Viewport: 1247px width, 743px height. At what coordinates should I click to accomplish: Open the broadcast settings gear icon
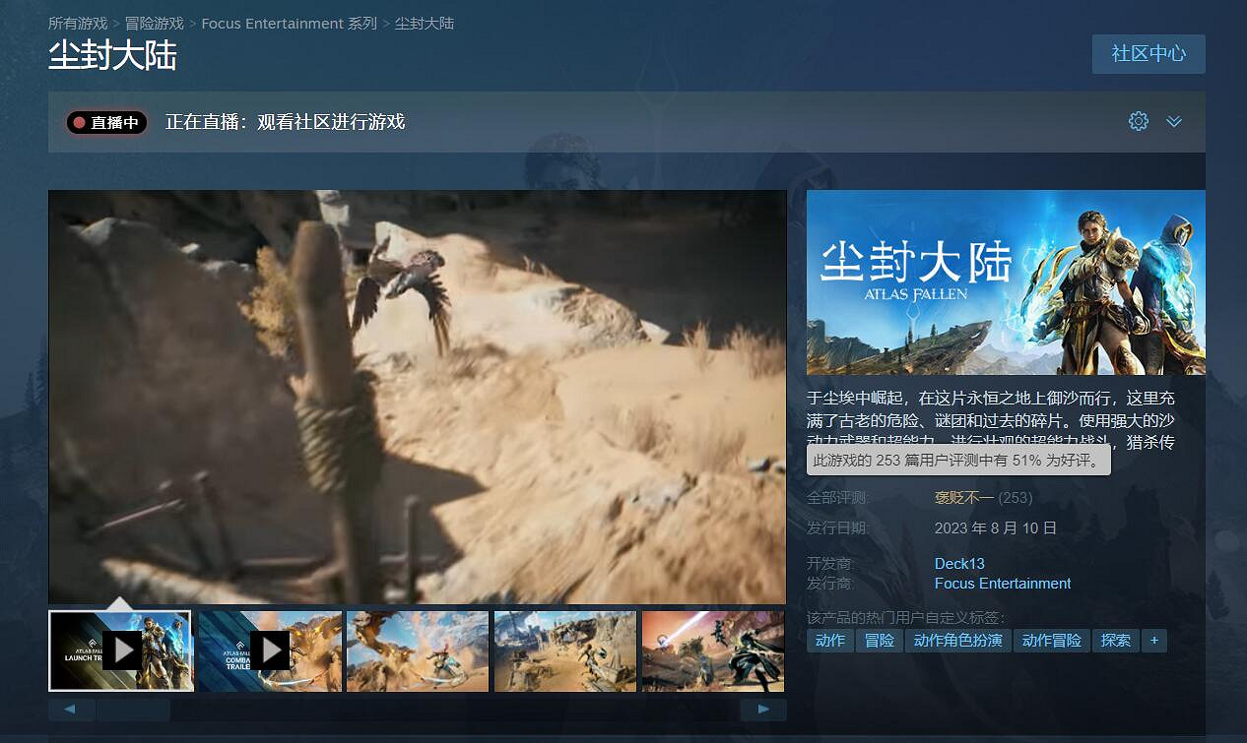click(x=1139, y=121)
